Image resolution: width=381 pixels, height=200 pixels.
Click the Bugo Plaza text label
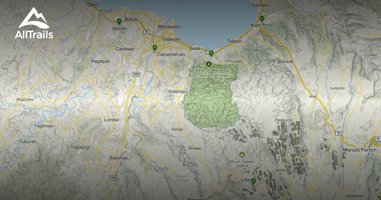(x=262, y=25)
